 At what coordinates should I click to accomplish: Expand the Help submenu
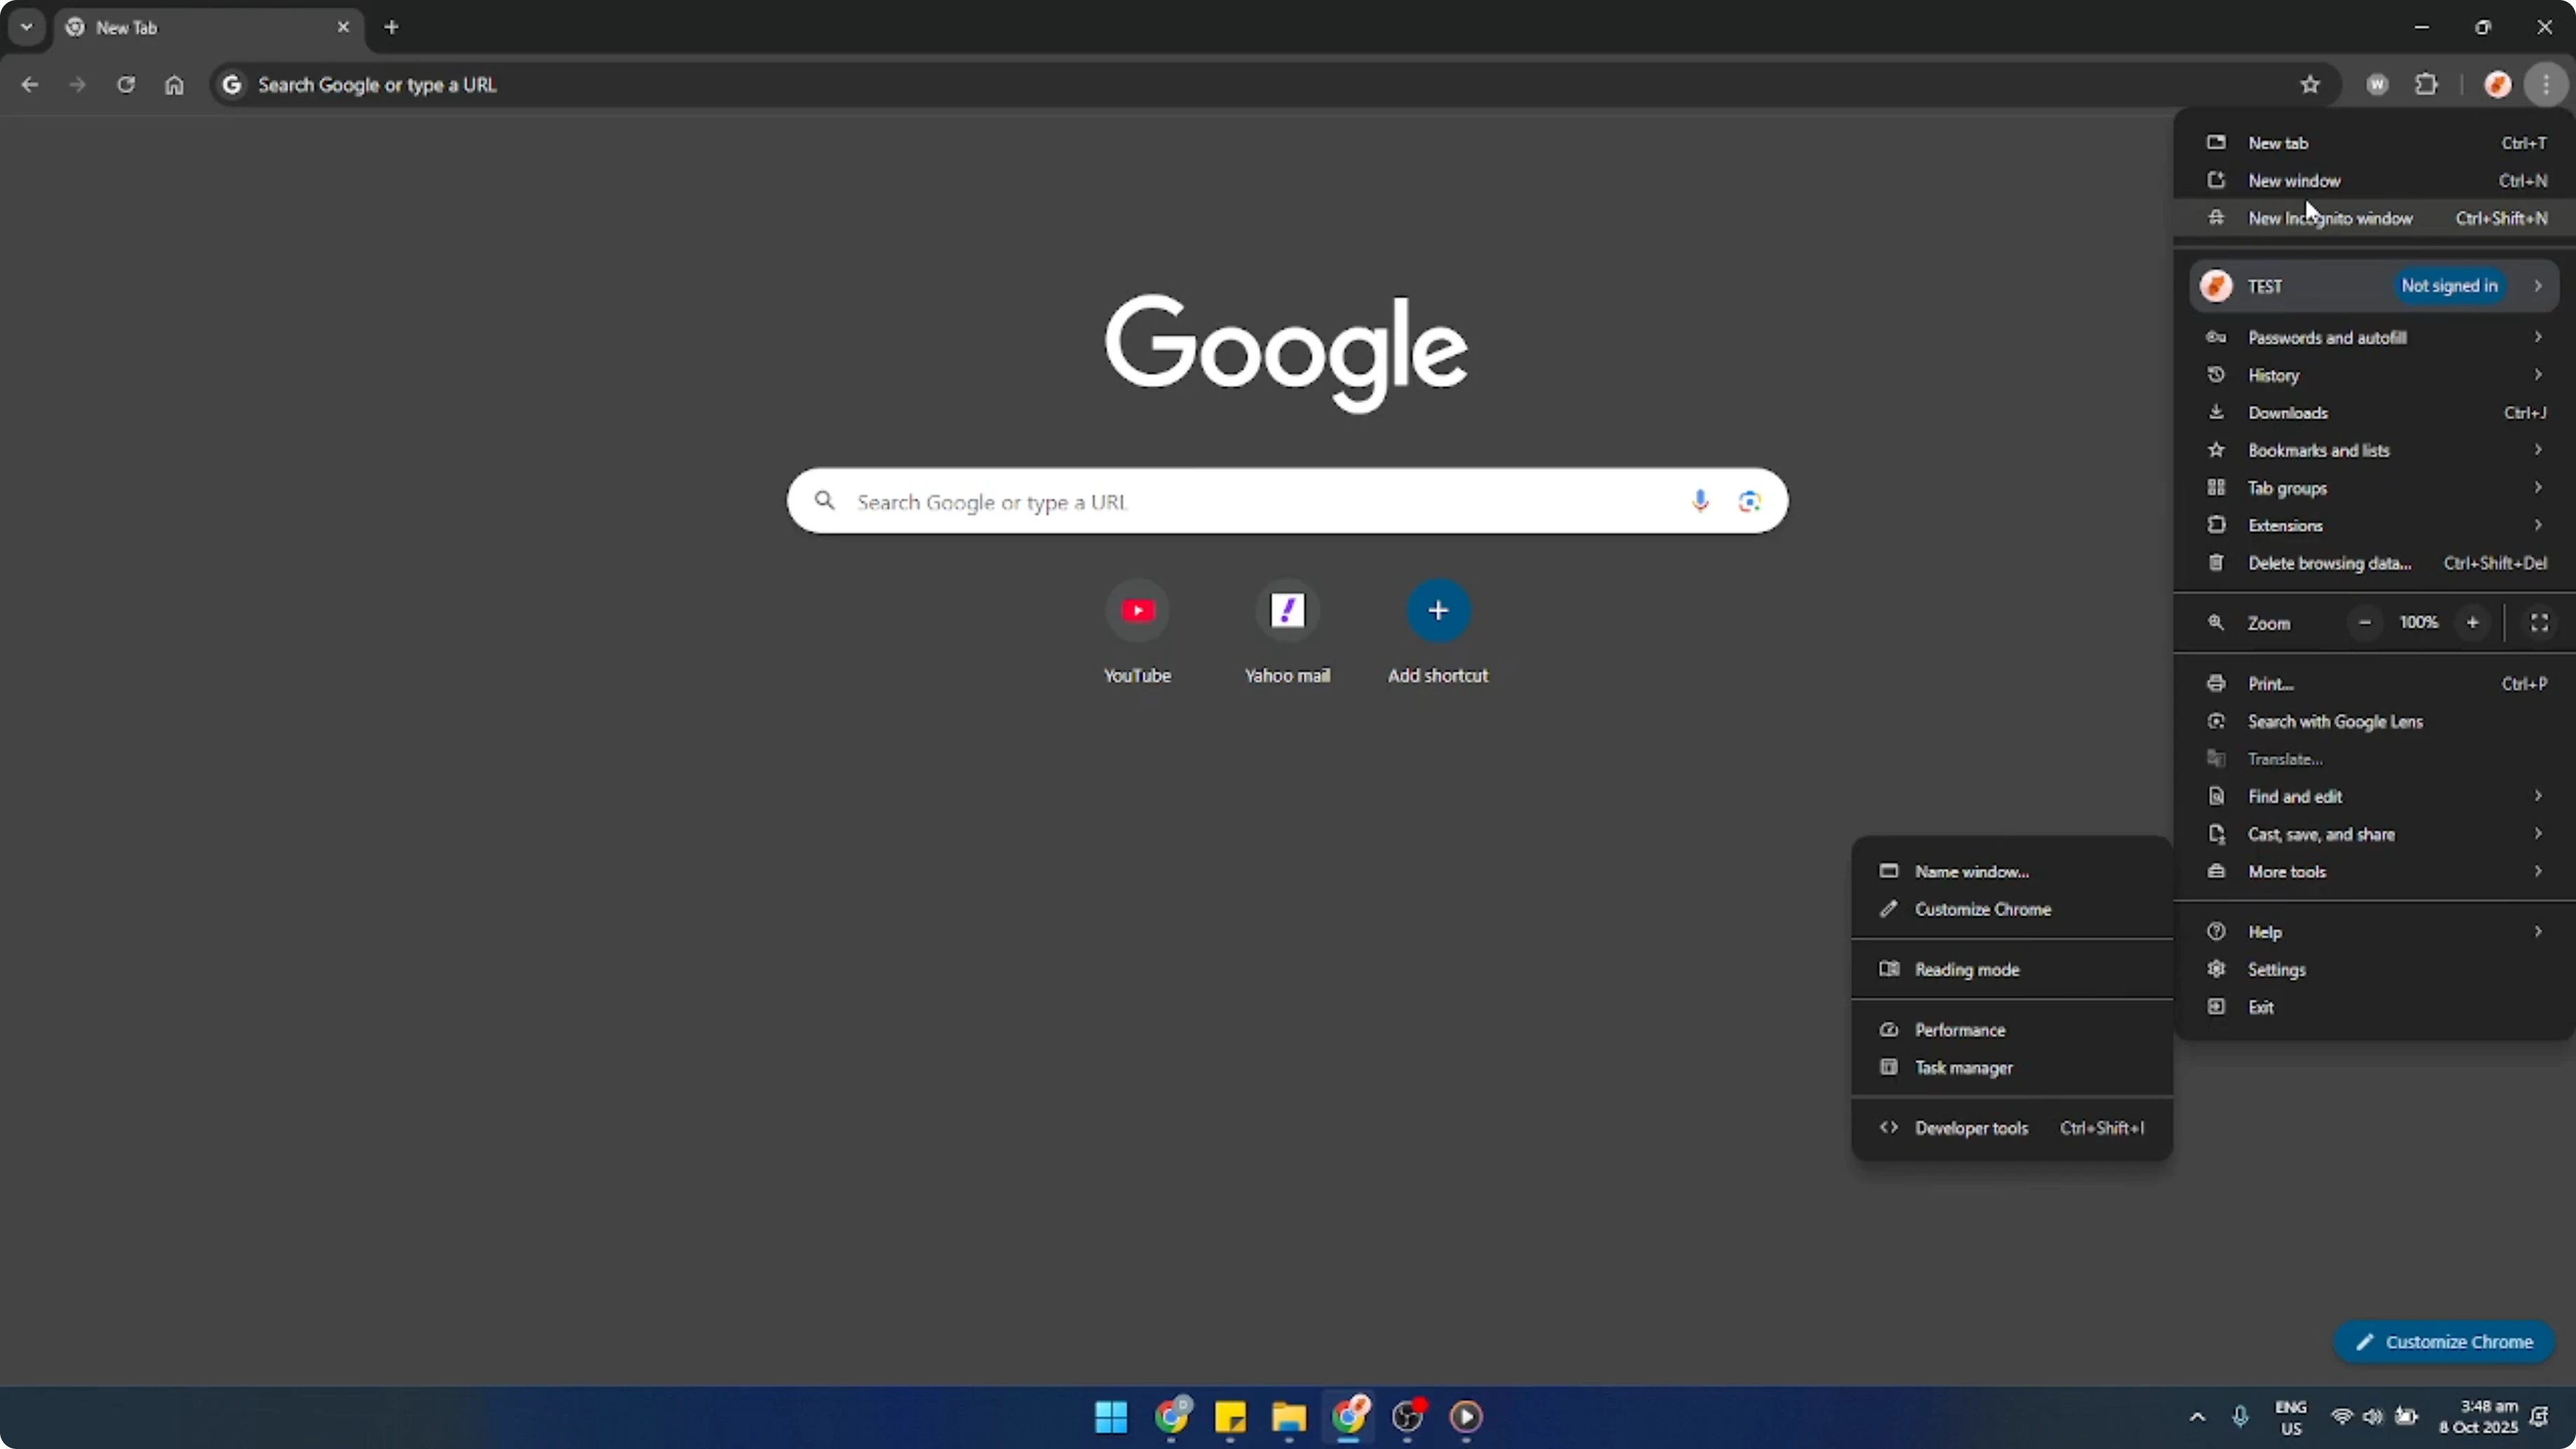pos(2374,932)
